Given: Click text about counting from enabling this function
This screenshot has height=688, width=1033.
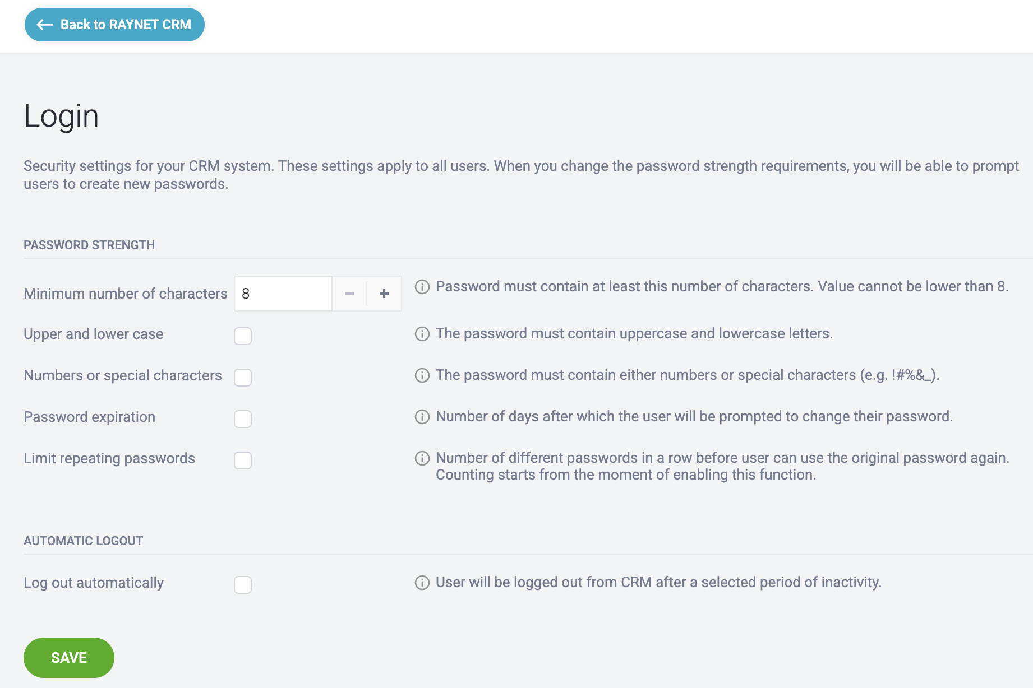Looking at the screenshot, I should (x=626, y=475).
